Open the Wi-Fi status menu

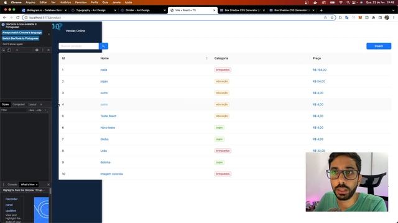point(341,2)
